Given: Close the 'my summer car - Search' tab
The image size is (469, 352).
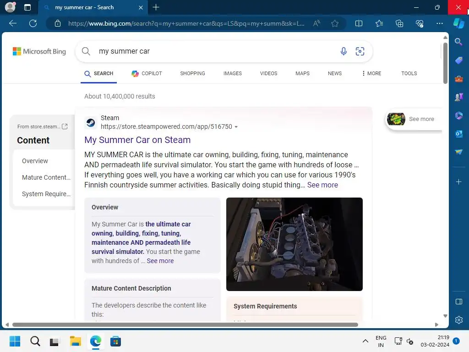Looking at the screenshot, I should 141,7.
